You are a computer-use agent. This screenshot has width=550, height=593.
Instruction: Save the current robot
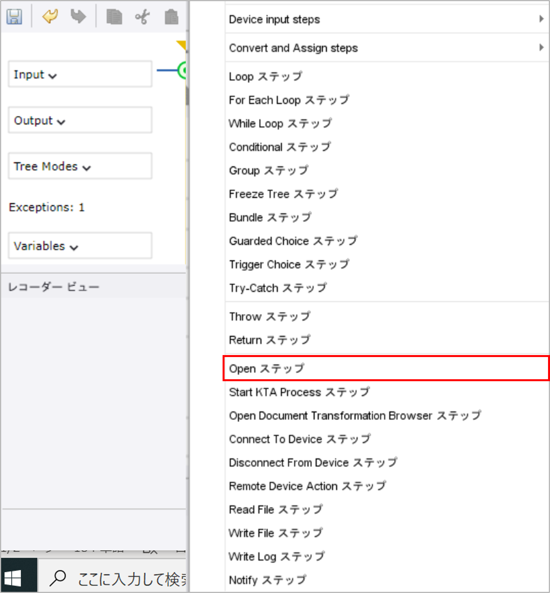point(14,17)
